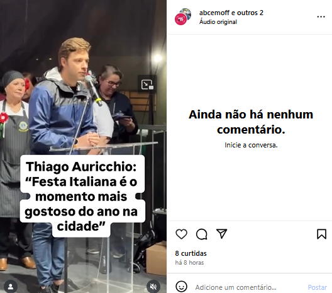Save the post with the bookmark icon
Image resolution: width=332 pixels, height=293 pixels.
(x=321, y=234)
